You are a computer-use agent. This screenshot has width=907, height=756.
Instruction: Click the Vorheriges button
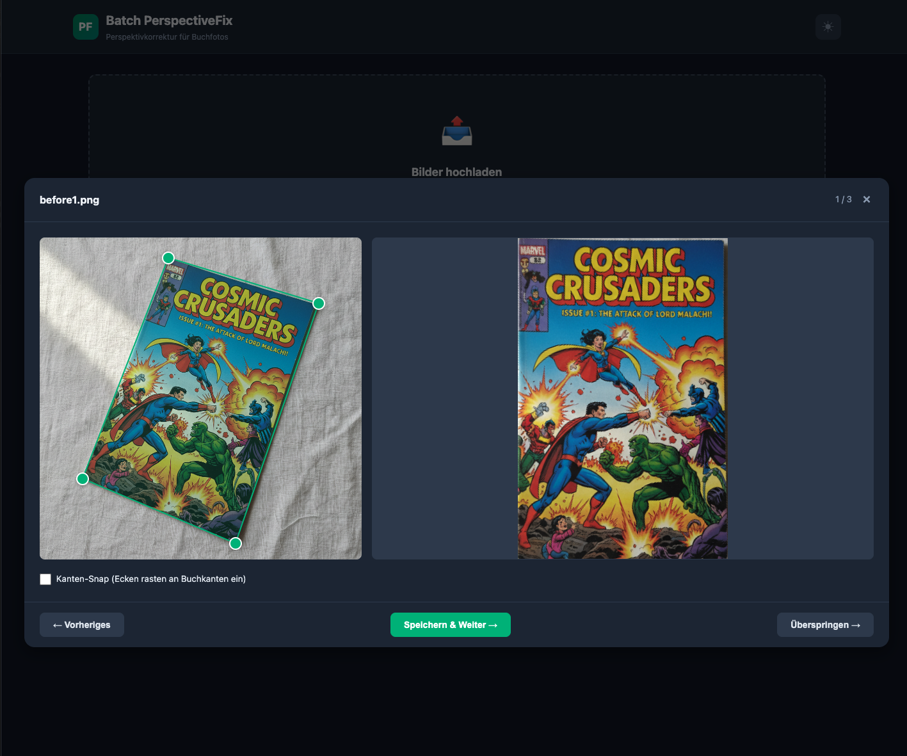82,625
